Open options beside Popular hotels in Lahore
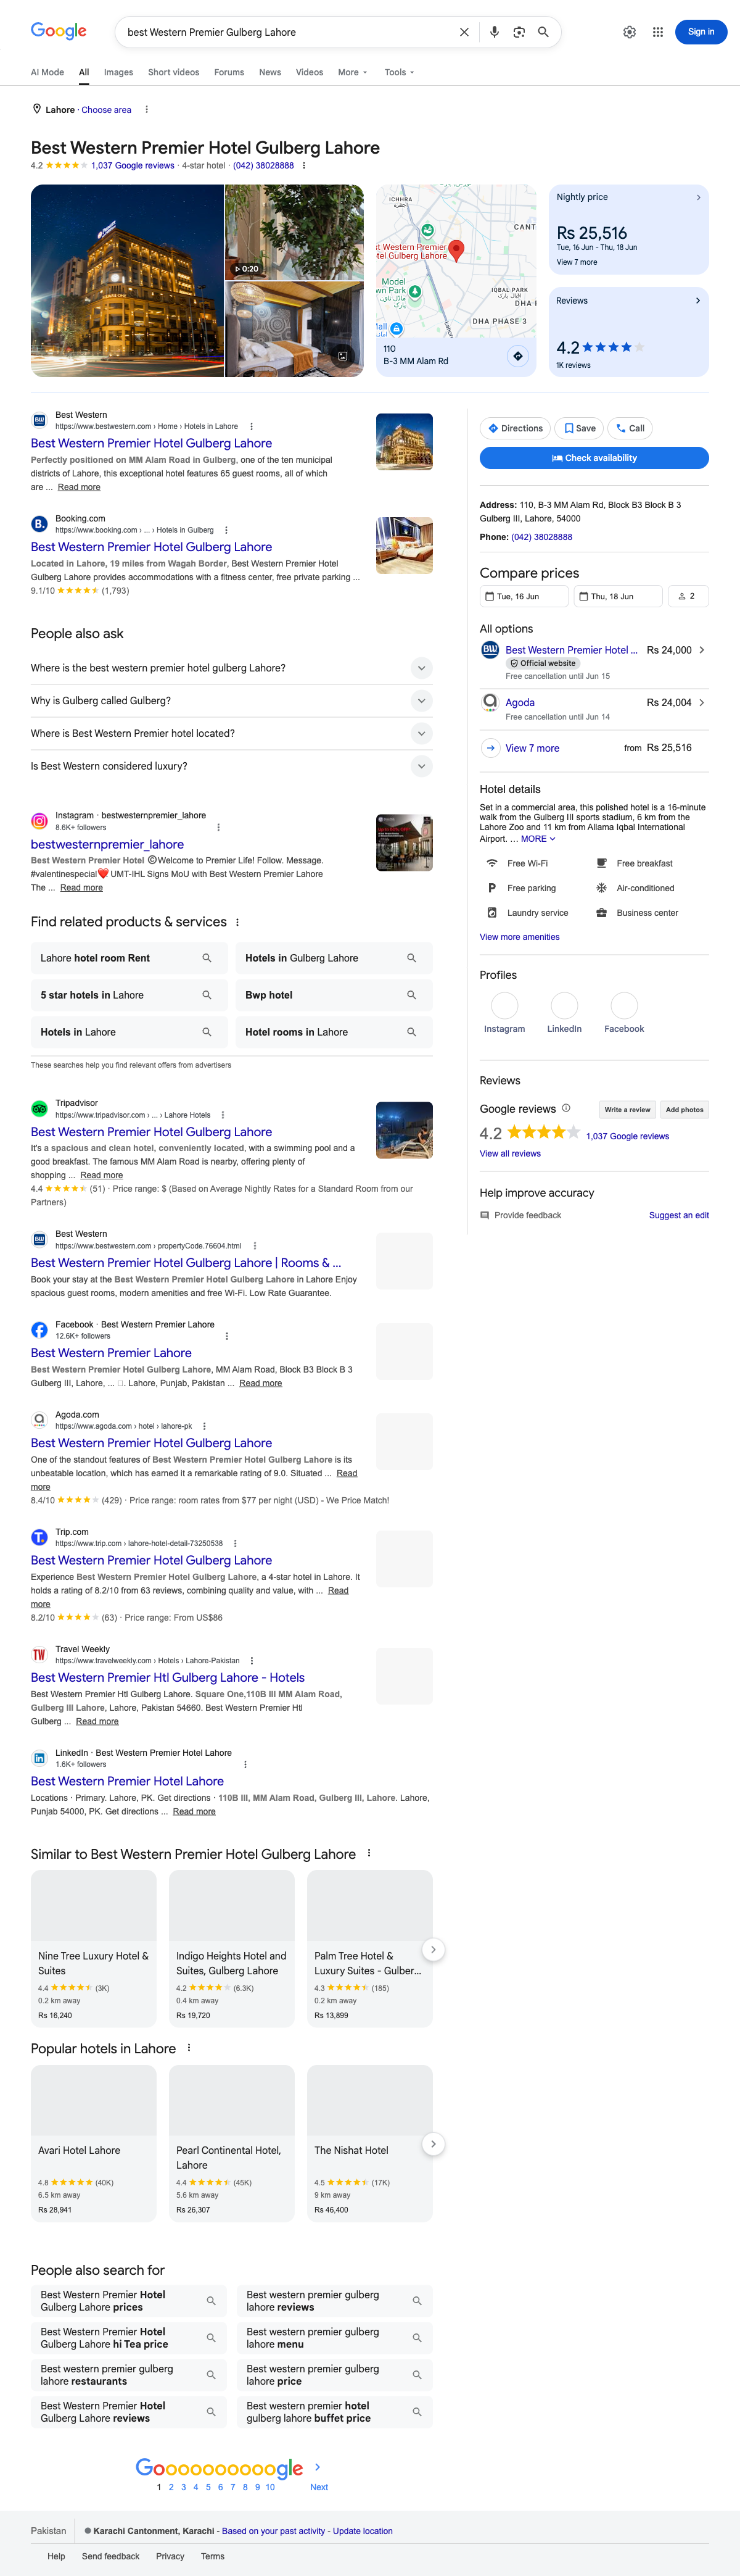Viewport: 740px width, 2576px height. [x=189, y=2048]
